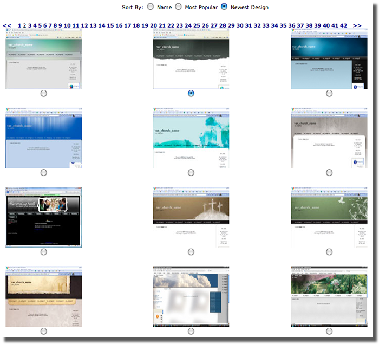Screen dimensions: 379x344
Task: Click the black discovering truth template thumbnail
Action: pyautogui.click(x=43, y=217)
